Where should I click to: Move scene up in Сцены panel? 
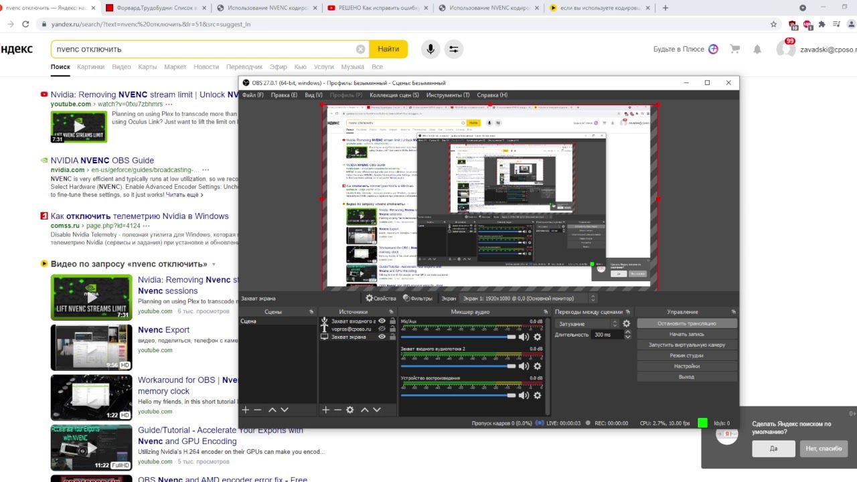pyautogui.click(x=272, y=410)
